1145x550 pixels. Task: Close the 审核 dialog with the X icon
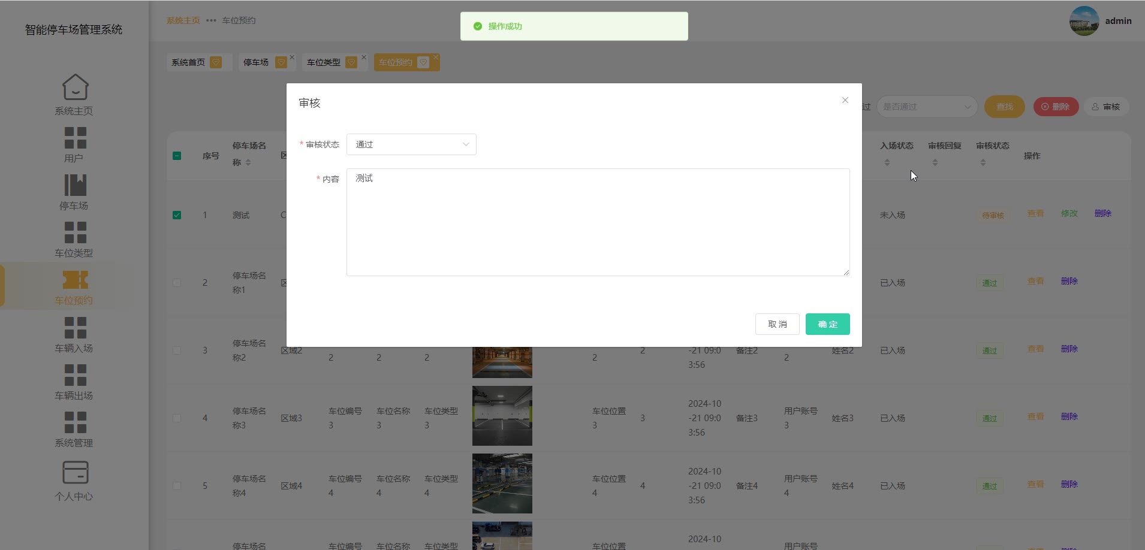(845, 100)
